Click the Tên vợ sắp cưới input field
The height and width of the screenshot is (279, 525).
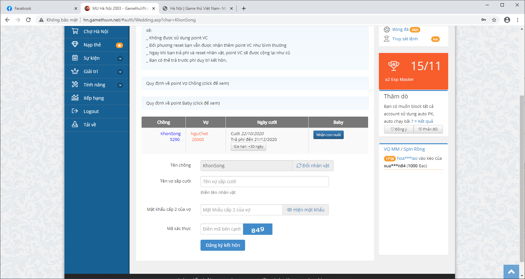[264, 182]
